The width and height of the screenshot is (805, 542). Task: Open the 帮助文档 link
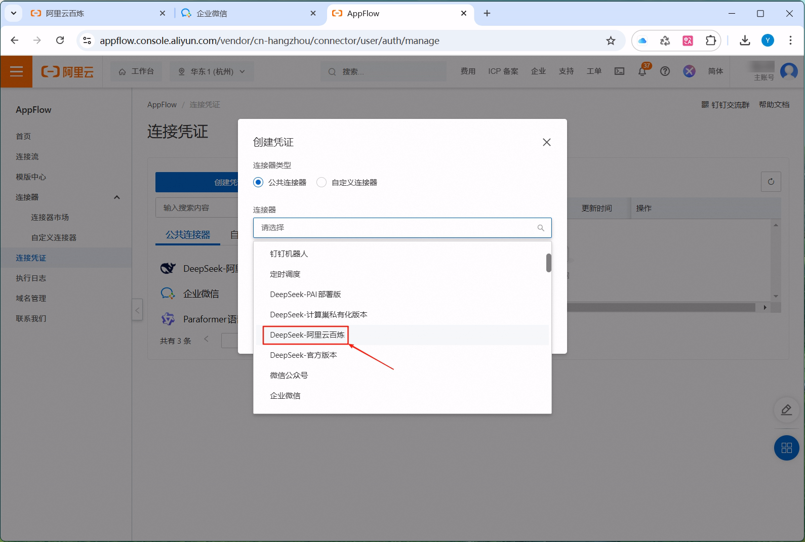[774, 105]
